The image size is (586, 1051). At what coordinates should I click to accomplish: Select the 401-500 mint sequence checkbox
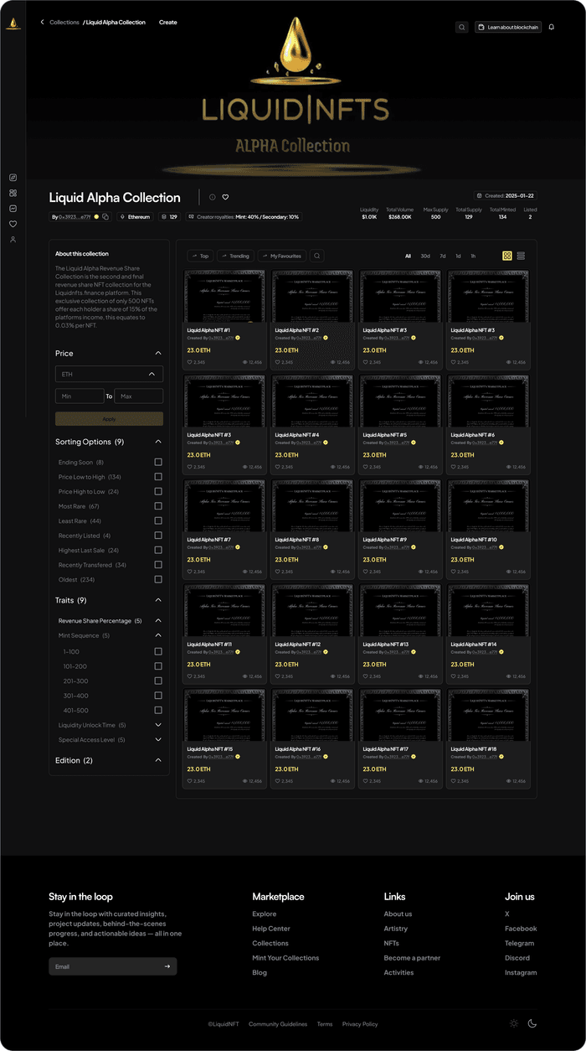[158, 710]
